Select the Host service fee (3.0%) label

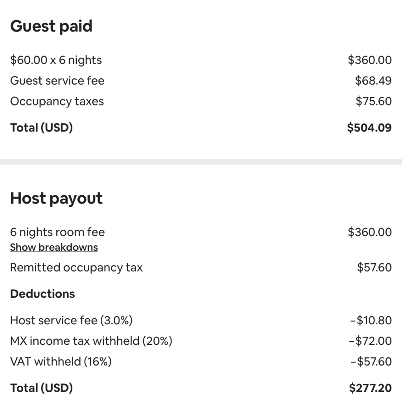[x=71, y=320]
